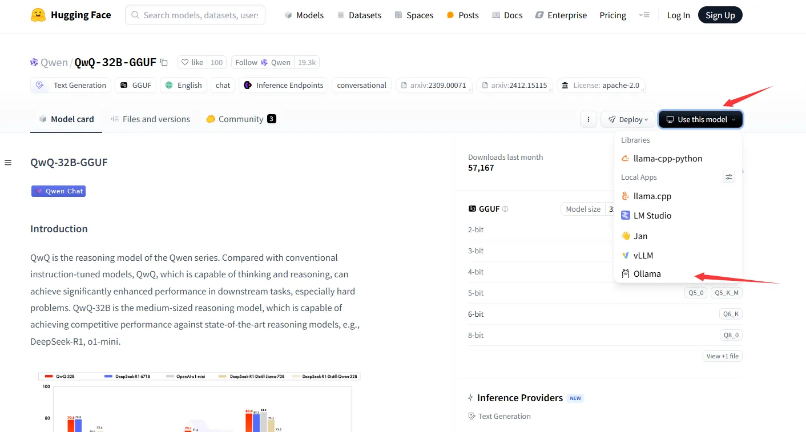806x432 pixels.
Task: Click the chat tag
Action: [x=223, y=85]
